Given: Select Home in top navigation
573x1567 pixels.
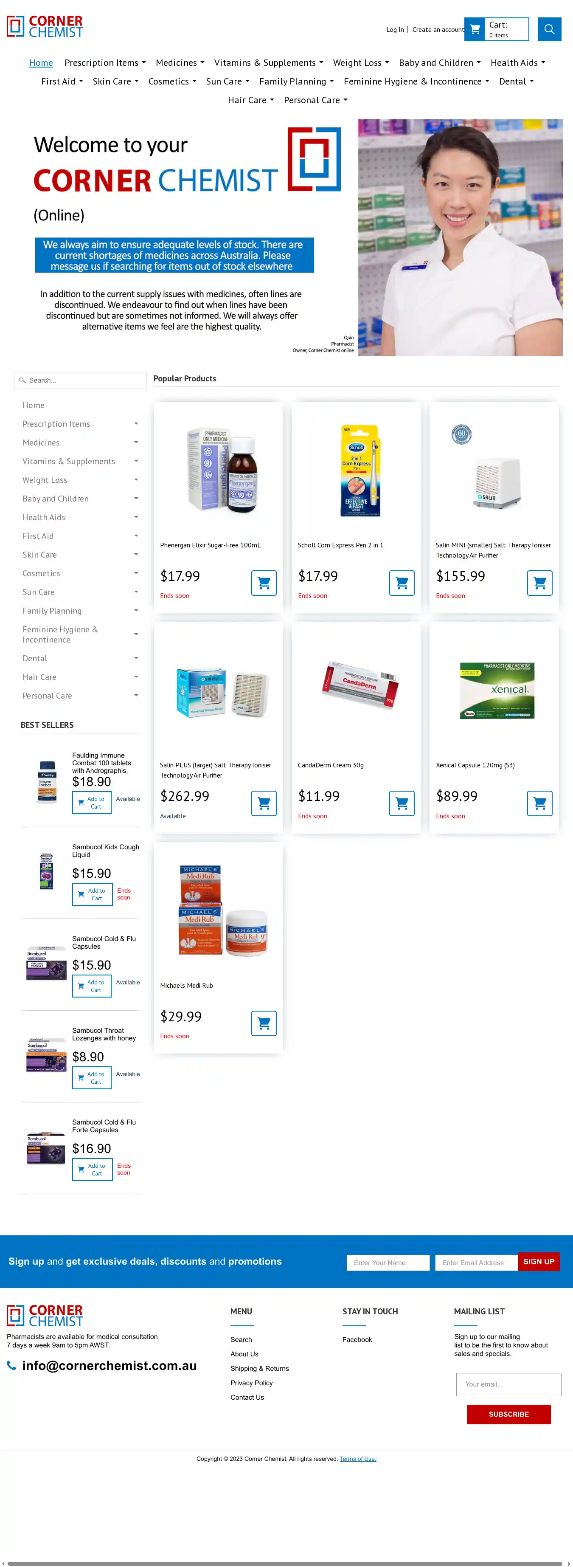Looking at the screenshot, I should click(x=41, y=63).
